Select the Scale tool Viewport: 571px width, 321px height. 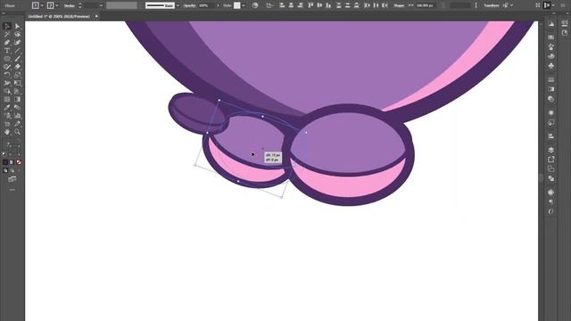point(17,75)
